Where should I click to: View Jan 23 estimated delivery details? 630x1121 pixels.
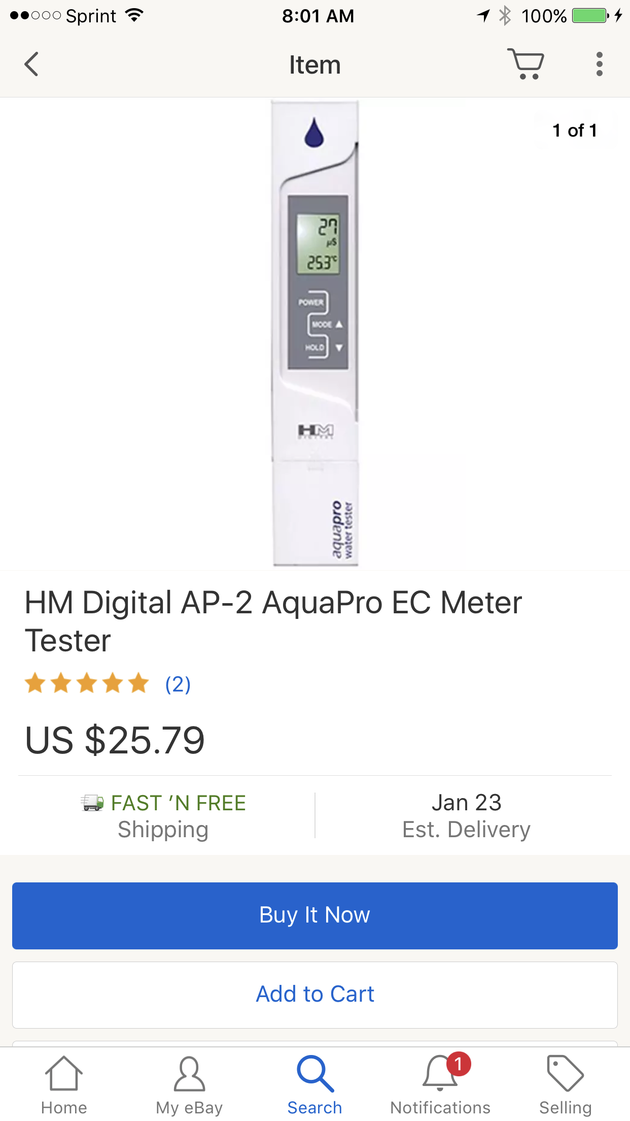tap(466, 816)
